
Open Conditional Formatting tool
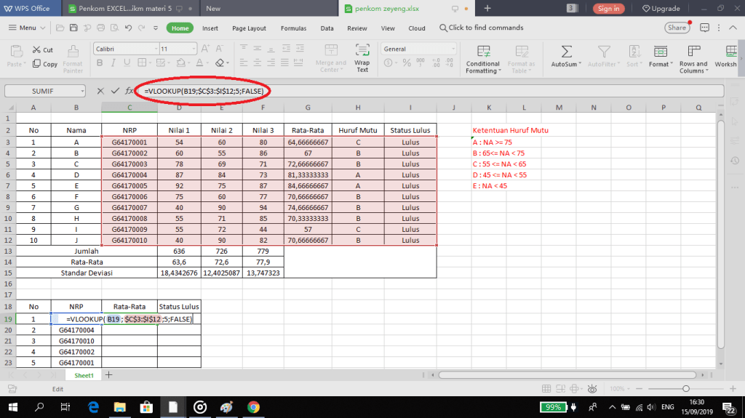(x=483, y=52)
